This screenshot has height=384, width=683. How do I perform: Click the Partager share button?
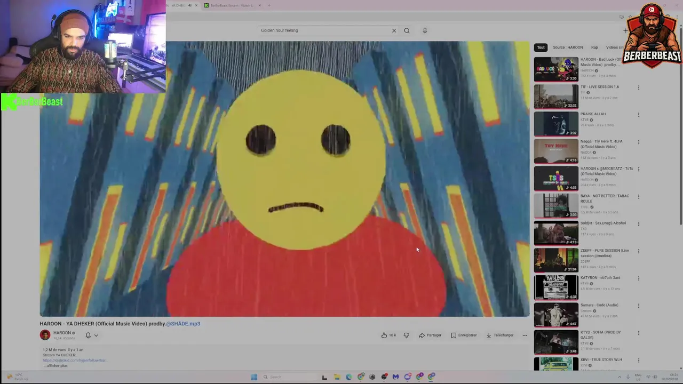(x=430, y=335)
